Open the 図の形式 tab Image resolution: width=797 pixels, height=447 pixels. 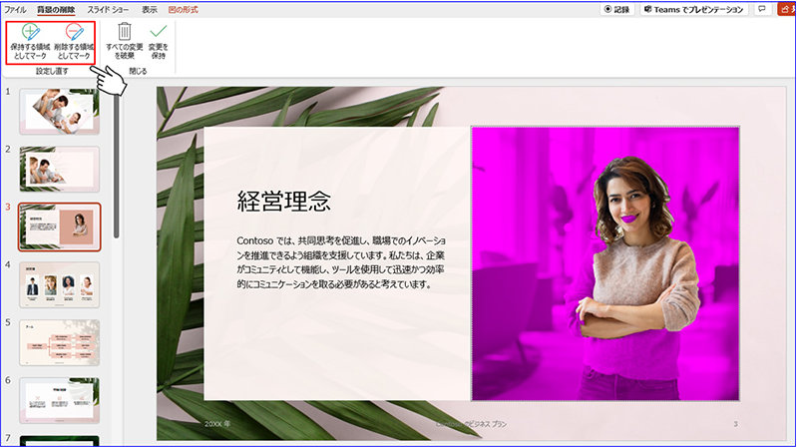[x=183, y=9]
